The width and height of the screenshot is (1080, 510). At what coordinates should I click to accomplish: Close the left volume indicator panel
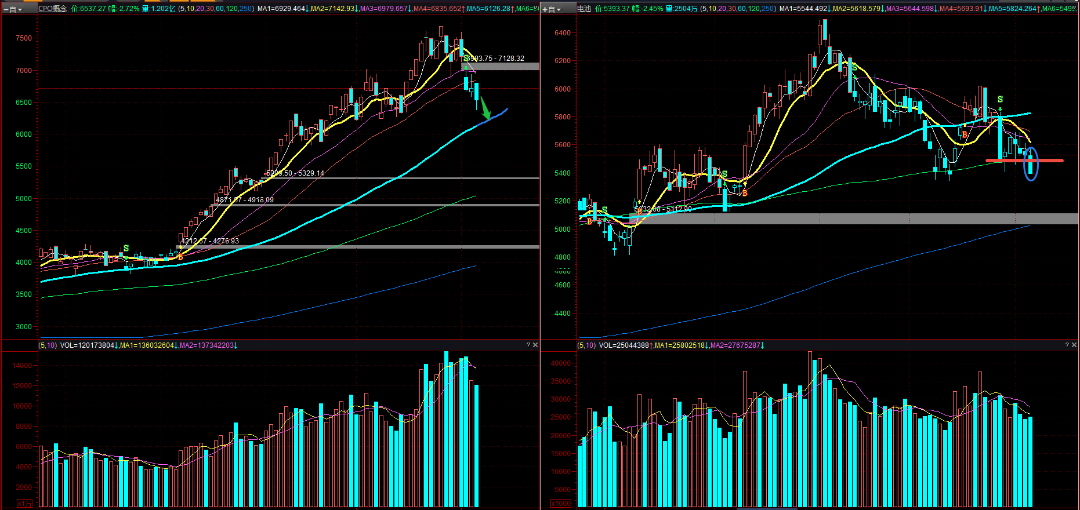click(535, 345)
